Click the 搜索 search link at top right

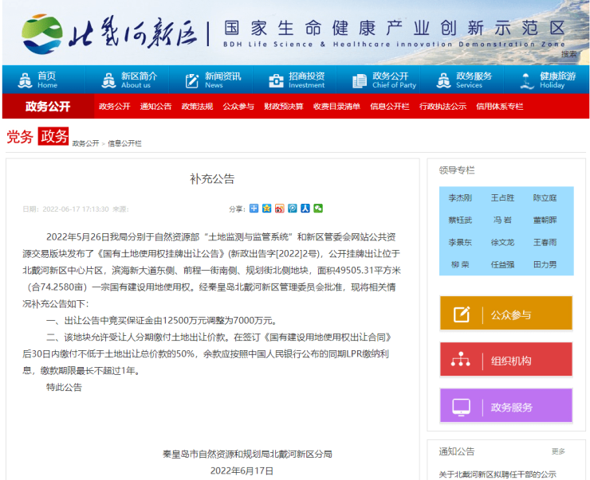point(568,54)
